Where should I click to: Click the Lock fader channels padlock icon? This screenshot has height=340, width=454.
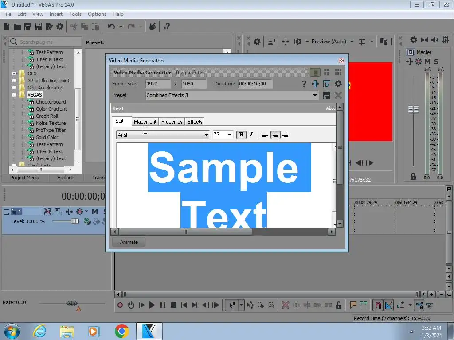tap(413, 176)
